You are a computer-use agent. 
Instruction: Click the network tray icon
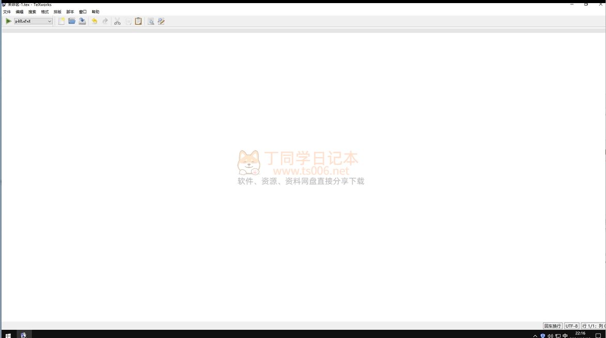[557, 336]
